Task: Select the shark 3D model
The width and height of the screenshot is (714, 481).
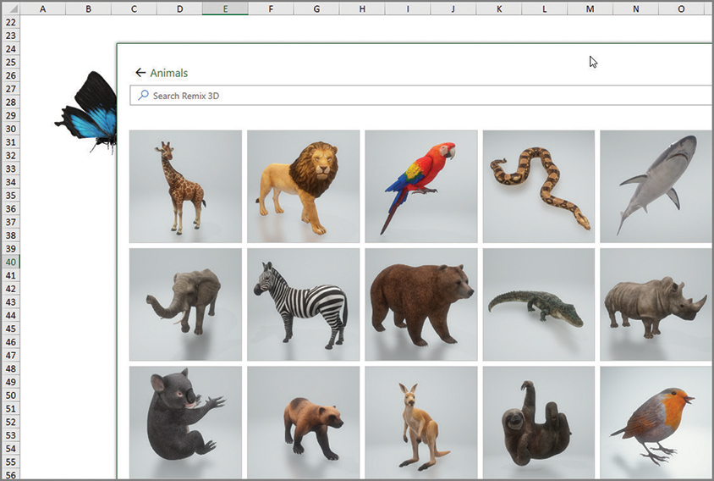Action: pos(656,186)
